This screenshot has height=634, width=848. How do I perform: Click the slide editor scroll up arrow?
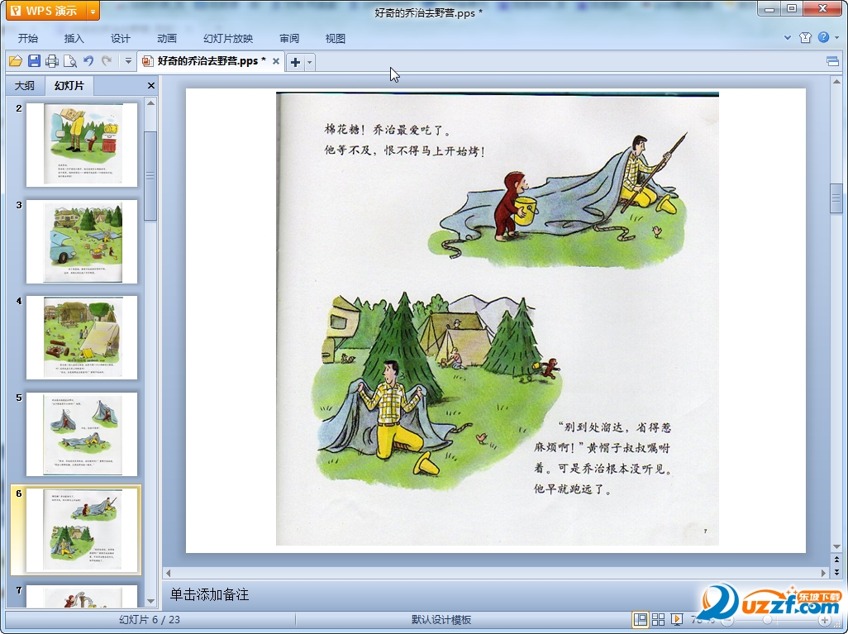point(836,82)
